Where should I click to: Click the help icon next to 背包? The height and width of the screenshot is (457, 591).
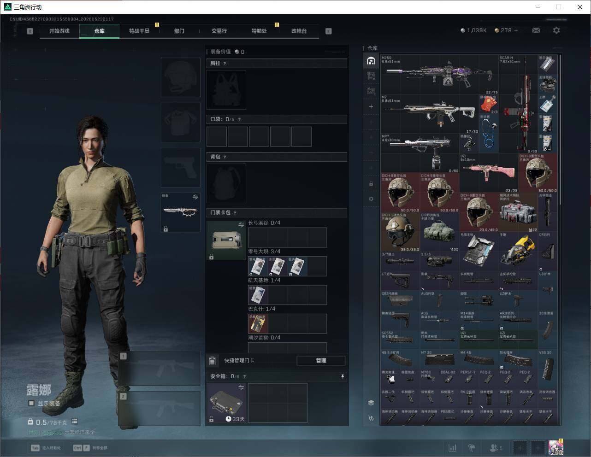click(x=225, y=157)
